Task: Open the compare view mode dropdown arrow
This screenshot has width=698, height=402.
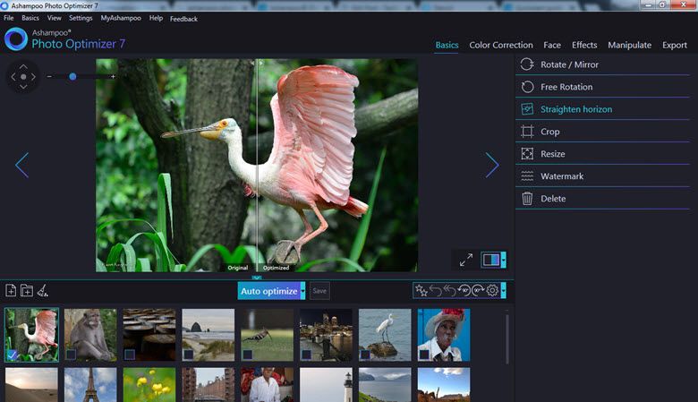Action: tap(504, 260)
